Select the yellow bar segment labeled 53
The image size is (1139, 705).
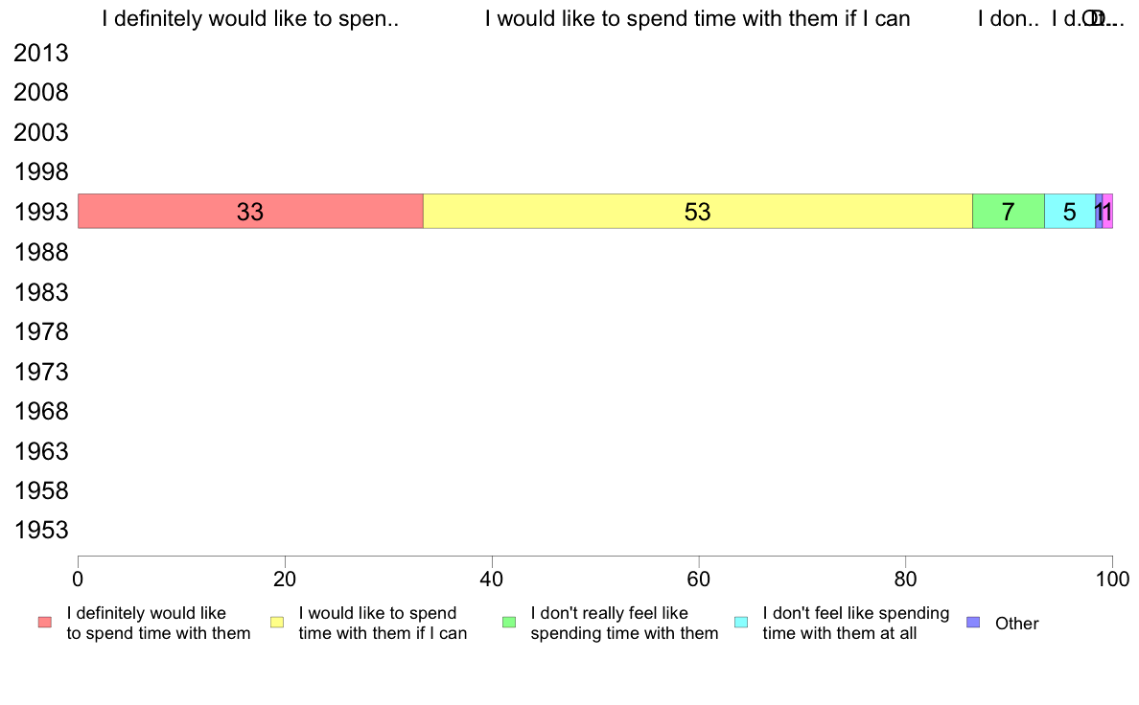[x=698, y=212]
